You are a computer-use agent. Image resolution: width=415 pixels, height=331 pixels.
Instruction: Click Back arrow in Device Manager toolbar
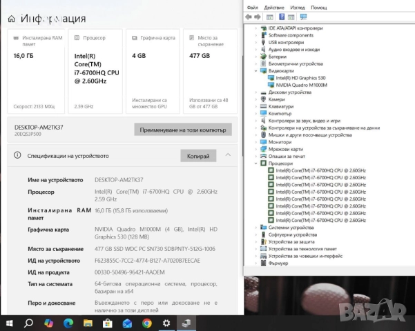pos(249,17)
